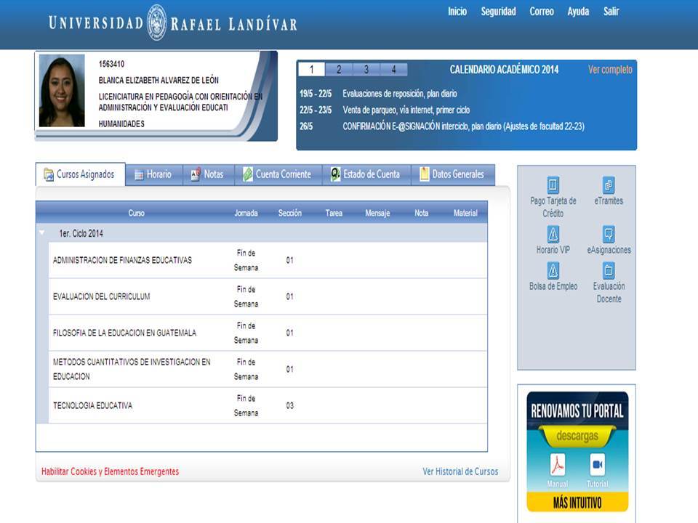The width and height of the screenshot is (698, 523).
Task: Click the Curso column header
Action: 136,213
